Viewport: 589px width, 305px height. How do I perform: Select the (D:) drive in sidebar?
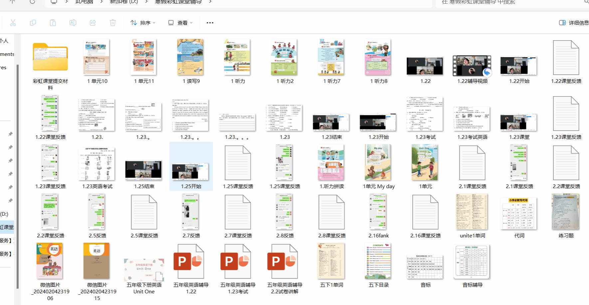pyautogui.click(x=5, y=214)
